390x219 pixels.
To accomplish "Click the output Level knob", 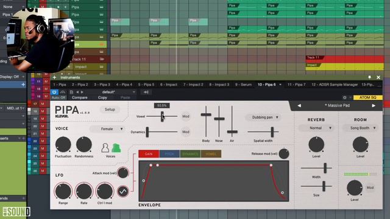I will pos(355,188).
